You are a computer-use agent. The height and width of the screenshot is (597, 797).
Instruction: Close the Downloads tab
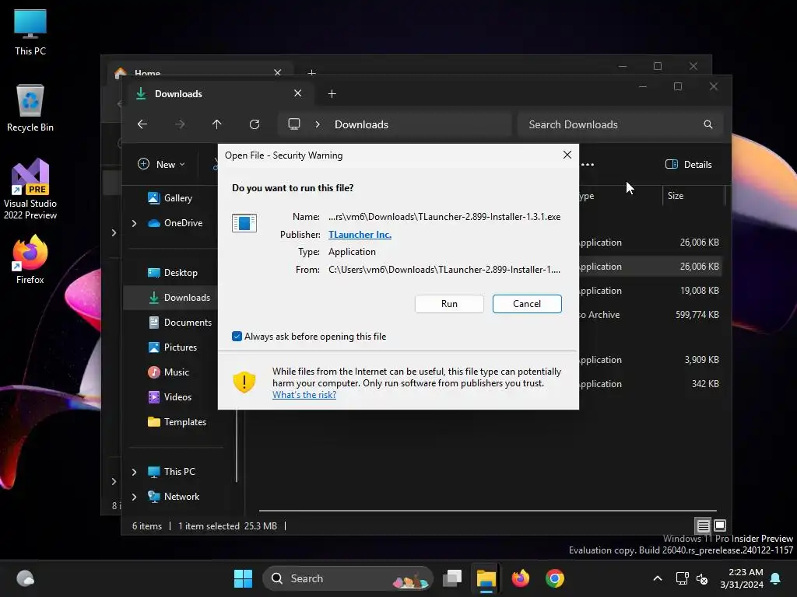pos(298,93)
